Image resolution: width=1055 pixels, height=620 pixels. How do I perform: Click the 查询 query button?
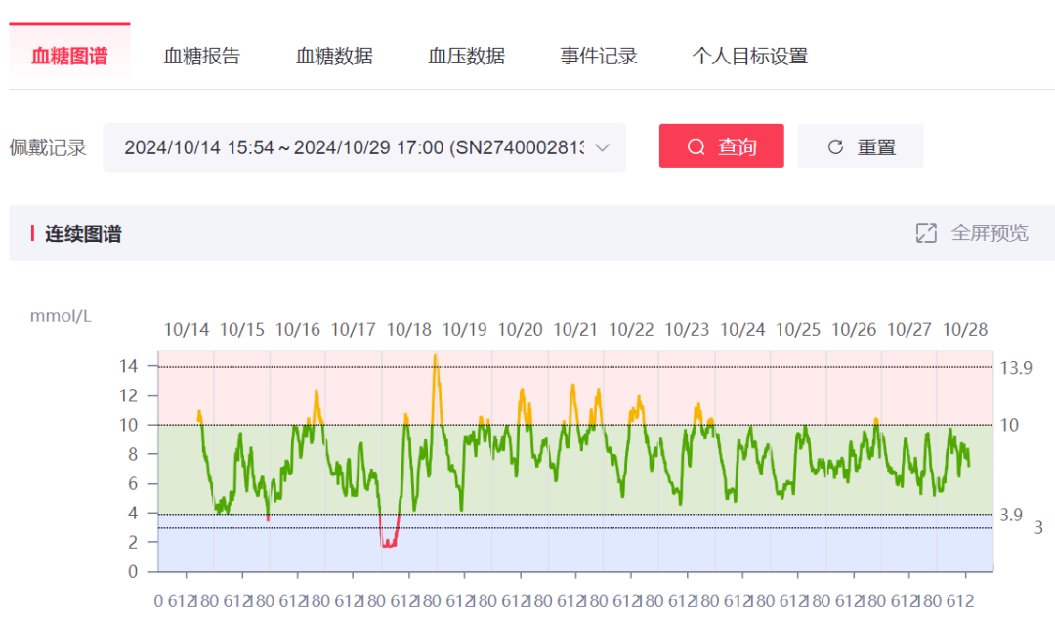722,146
